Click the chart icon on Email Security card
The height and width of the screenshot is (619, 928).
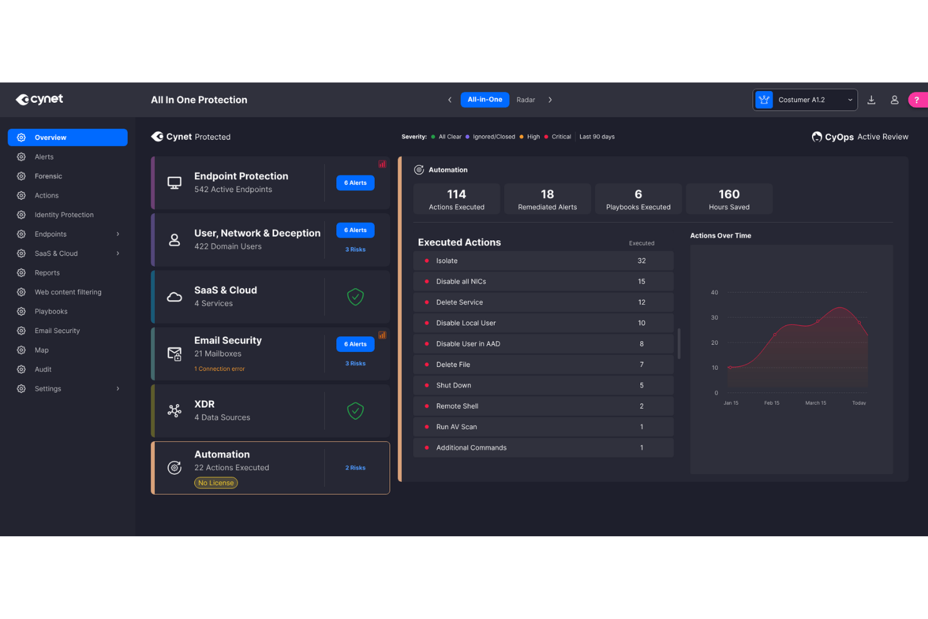tap(382, 335)
